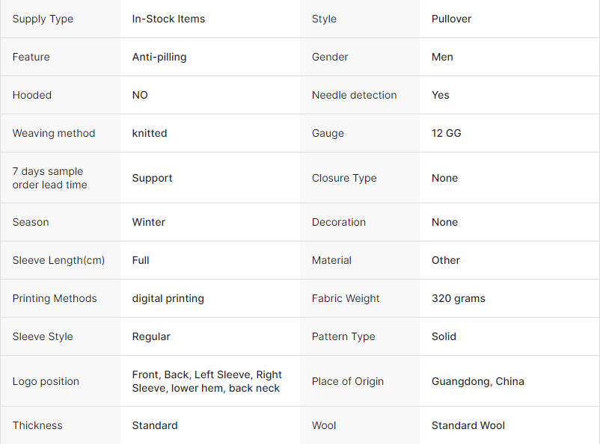600x444 pixels.
Task: Click the 7 days sample order lead time label
Action: (x=49, y=178)
